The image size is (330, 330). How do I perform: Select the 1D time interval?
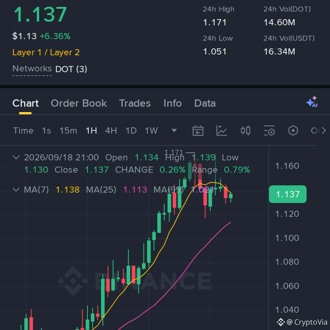[x=131, y=131]
